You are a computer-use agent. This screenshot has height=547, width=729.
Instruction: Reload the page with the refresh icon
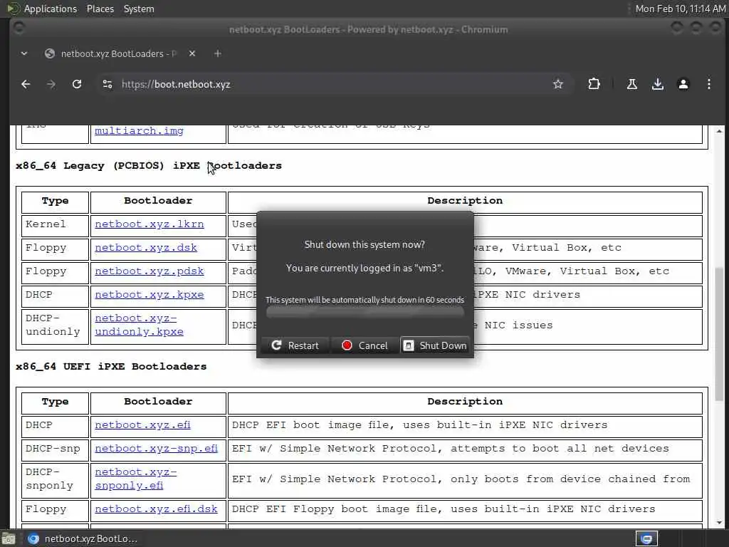(x=77, y=84)
